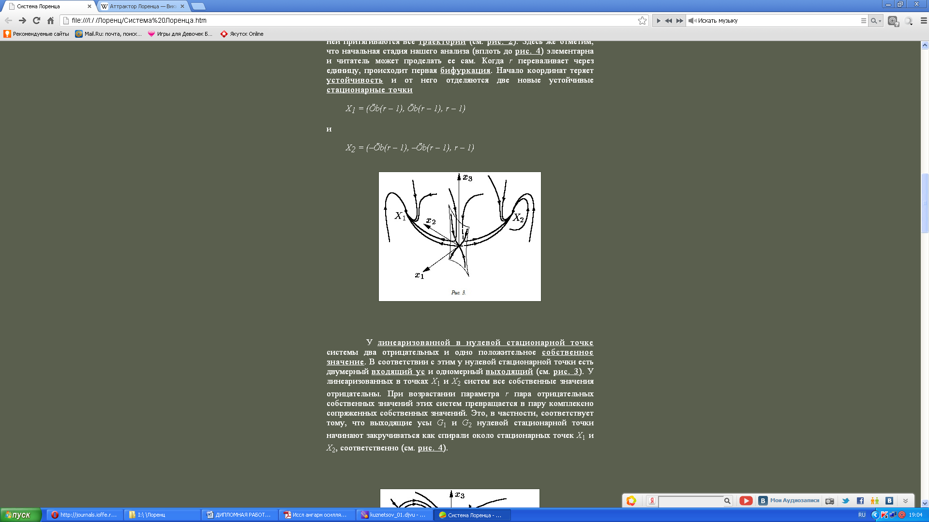This screenshot has width=929, height=522.
Task: Open the gray round extension dropdown
Action: coord(909,21)
